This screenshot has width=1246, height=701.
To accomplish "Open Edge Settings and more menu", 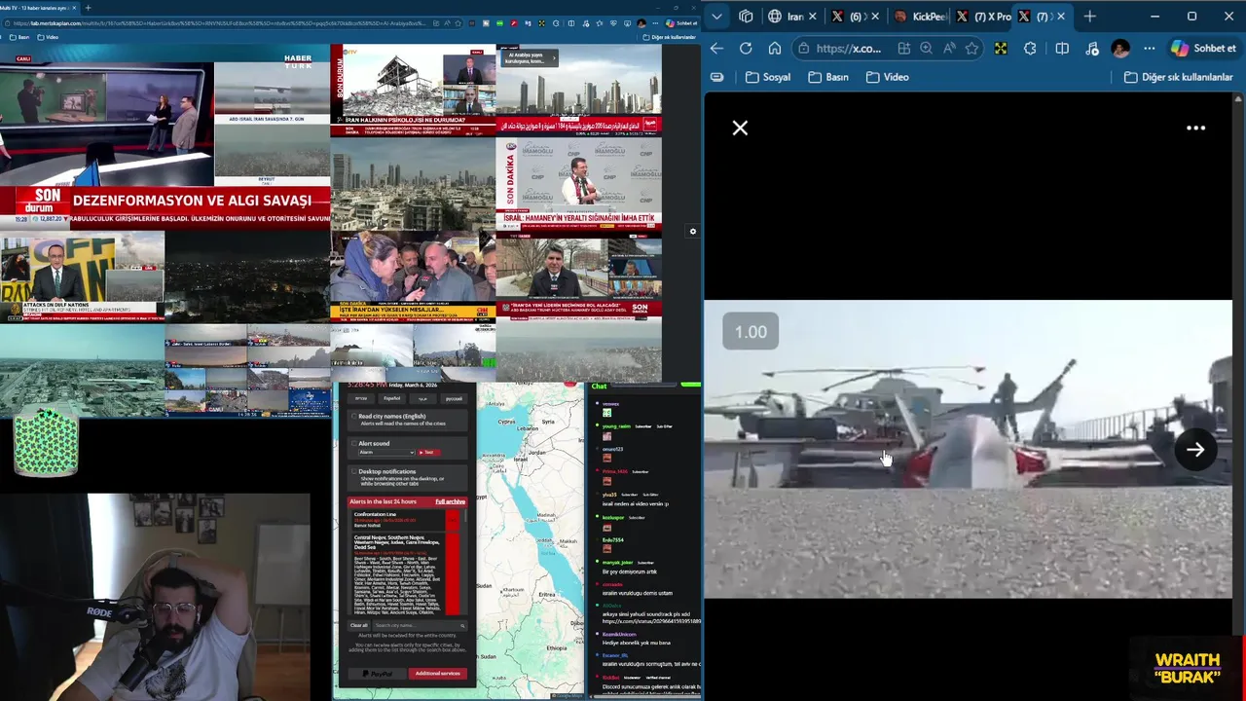I will tap(1150, 48).
